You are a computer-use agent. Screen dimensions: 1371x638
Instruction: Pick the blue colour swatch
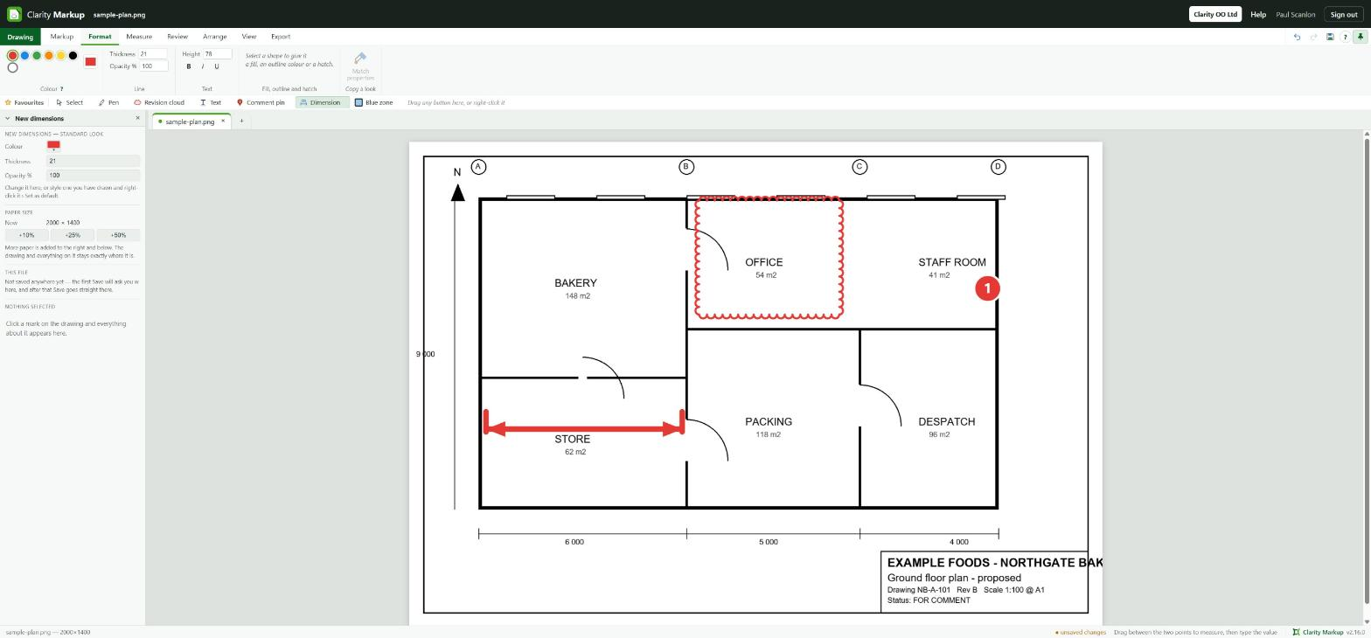point(24,56)
